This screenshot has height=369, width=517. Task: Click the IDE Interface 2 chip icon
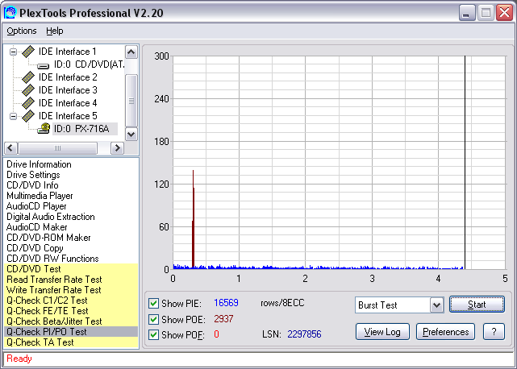[x=28, y=77]
